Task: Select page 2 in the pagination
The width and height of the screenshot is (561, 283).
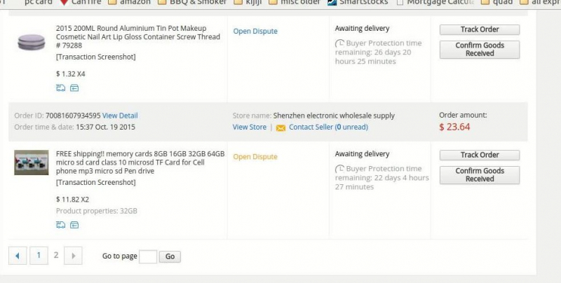Action: coord(56,256)
